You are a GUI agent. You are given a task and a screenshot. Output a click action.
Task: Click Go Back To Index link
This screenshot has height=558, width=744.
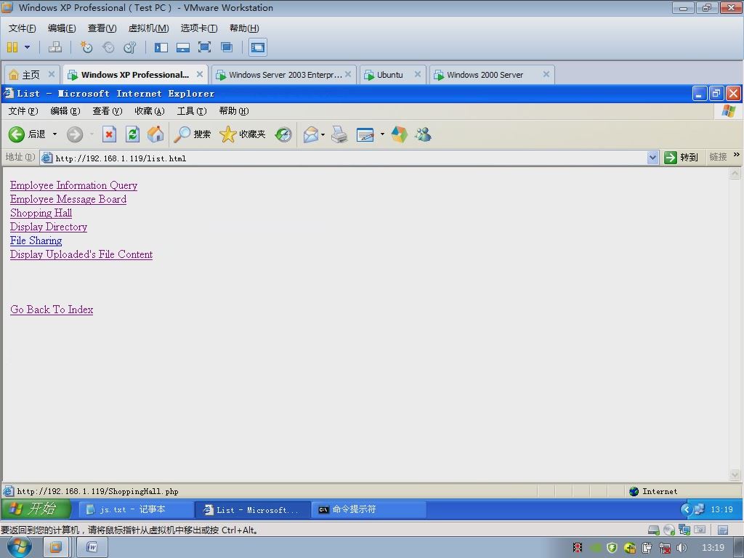[52, 310]
